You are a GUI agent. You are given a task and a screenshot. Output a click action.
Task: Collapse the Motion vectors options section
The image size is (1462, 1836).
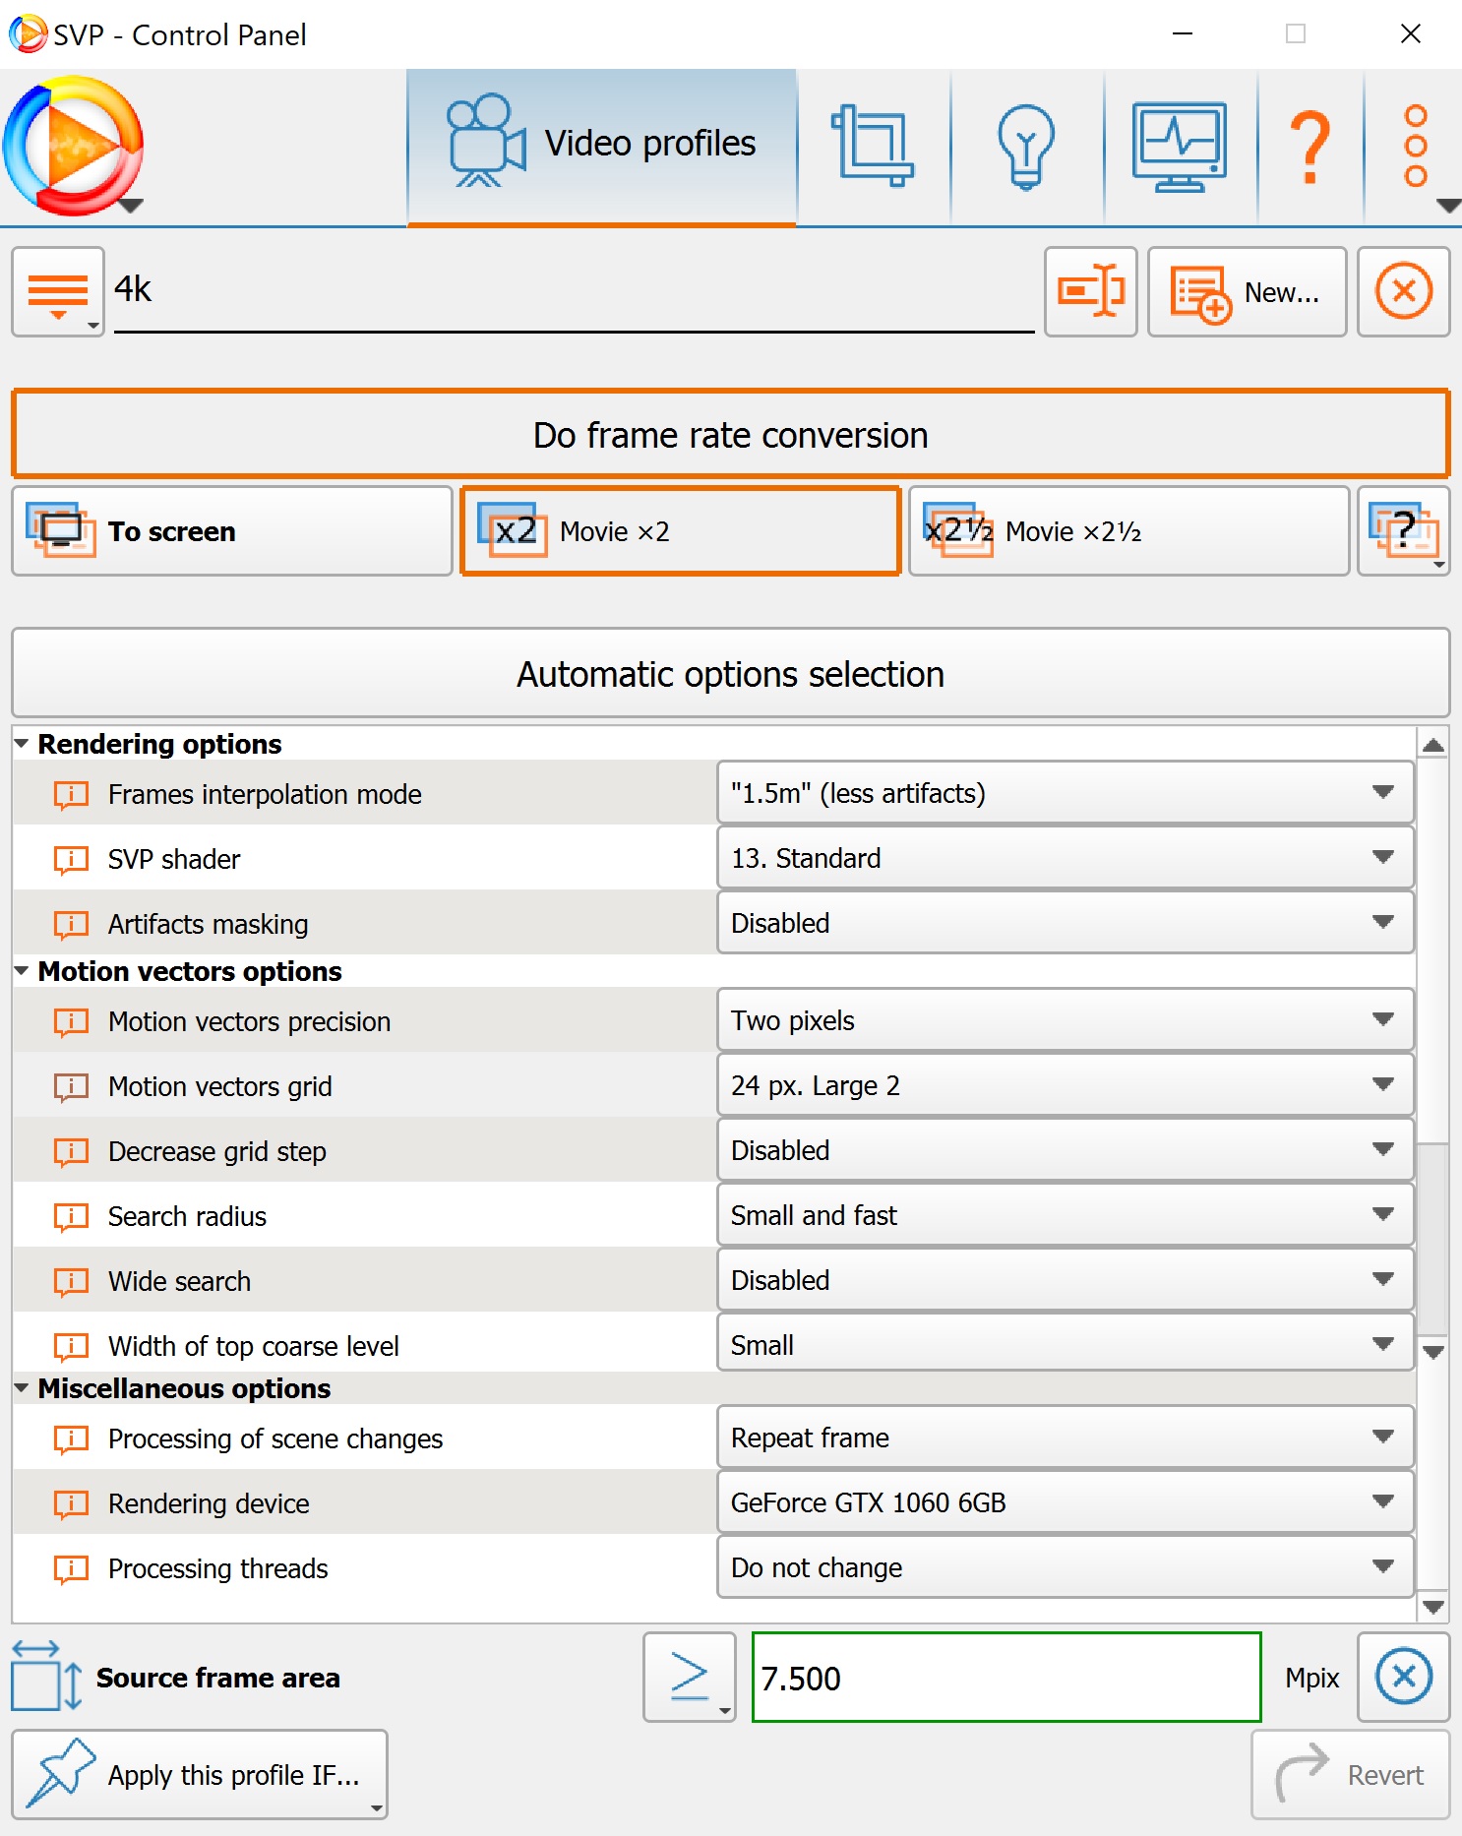tap(22, 971)
